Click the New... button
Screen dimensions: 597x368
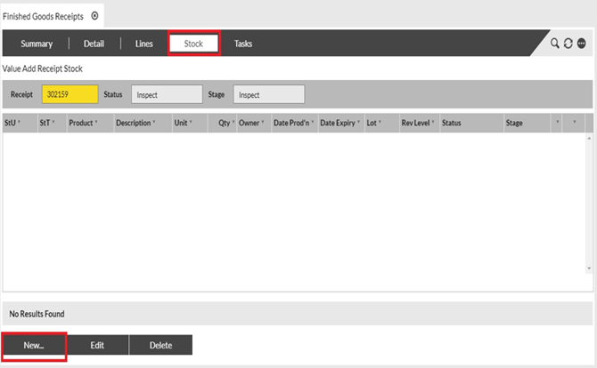(x=34, y=345)
